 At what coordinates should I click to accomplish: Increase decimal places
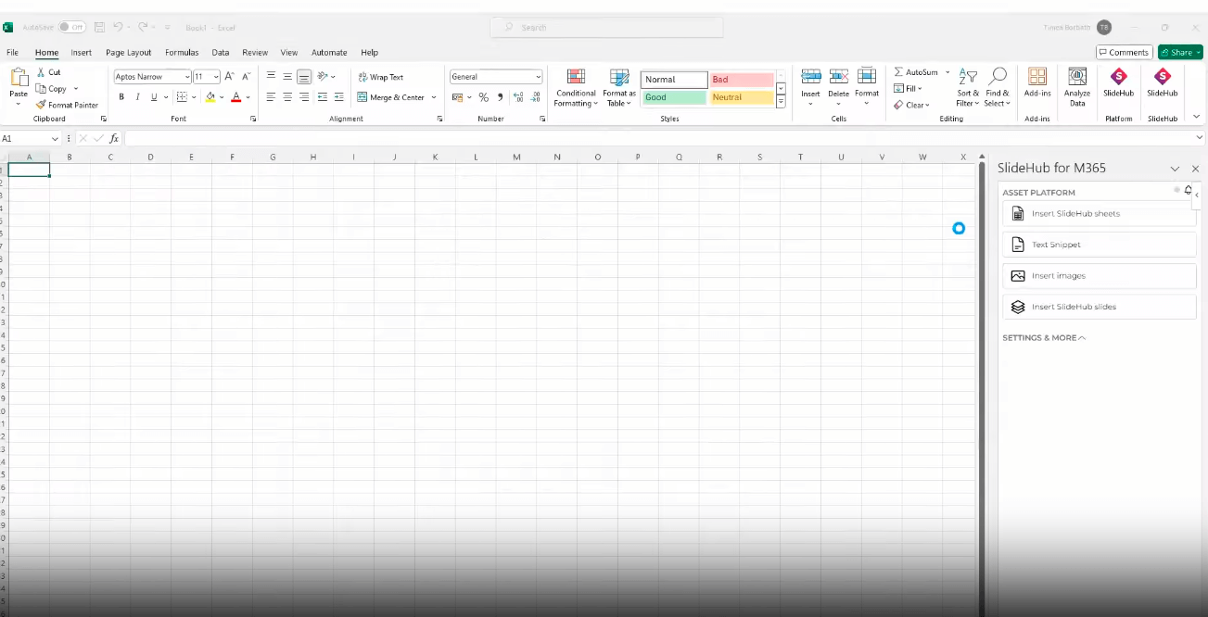coord(517,97)
